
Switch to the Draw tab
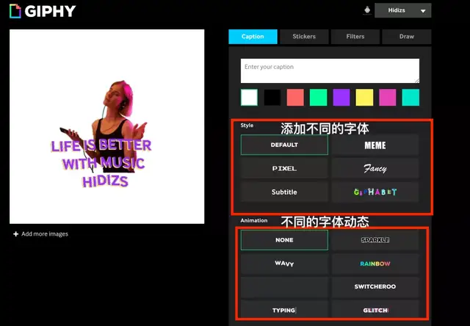406,37
